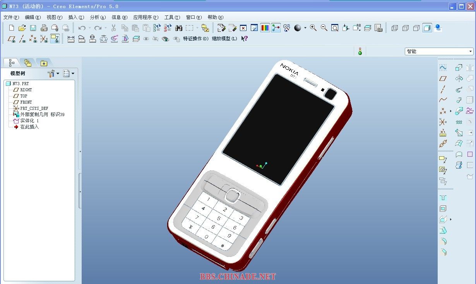Expand the select box dropdown arrow

click(x=197, y=28)
